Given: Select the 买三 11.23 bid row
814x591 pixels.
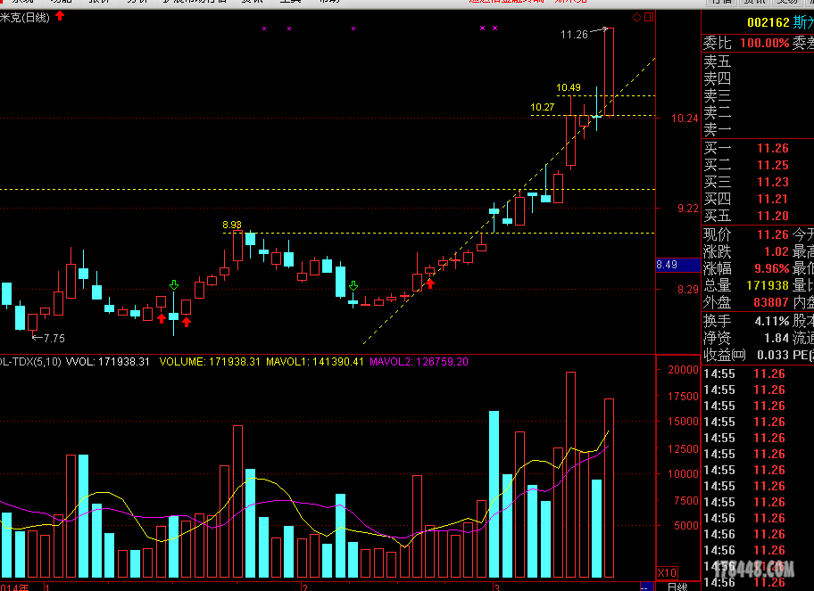Looking at the screenshot, I should coord(758,182).
